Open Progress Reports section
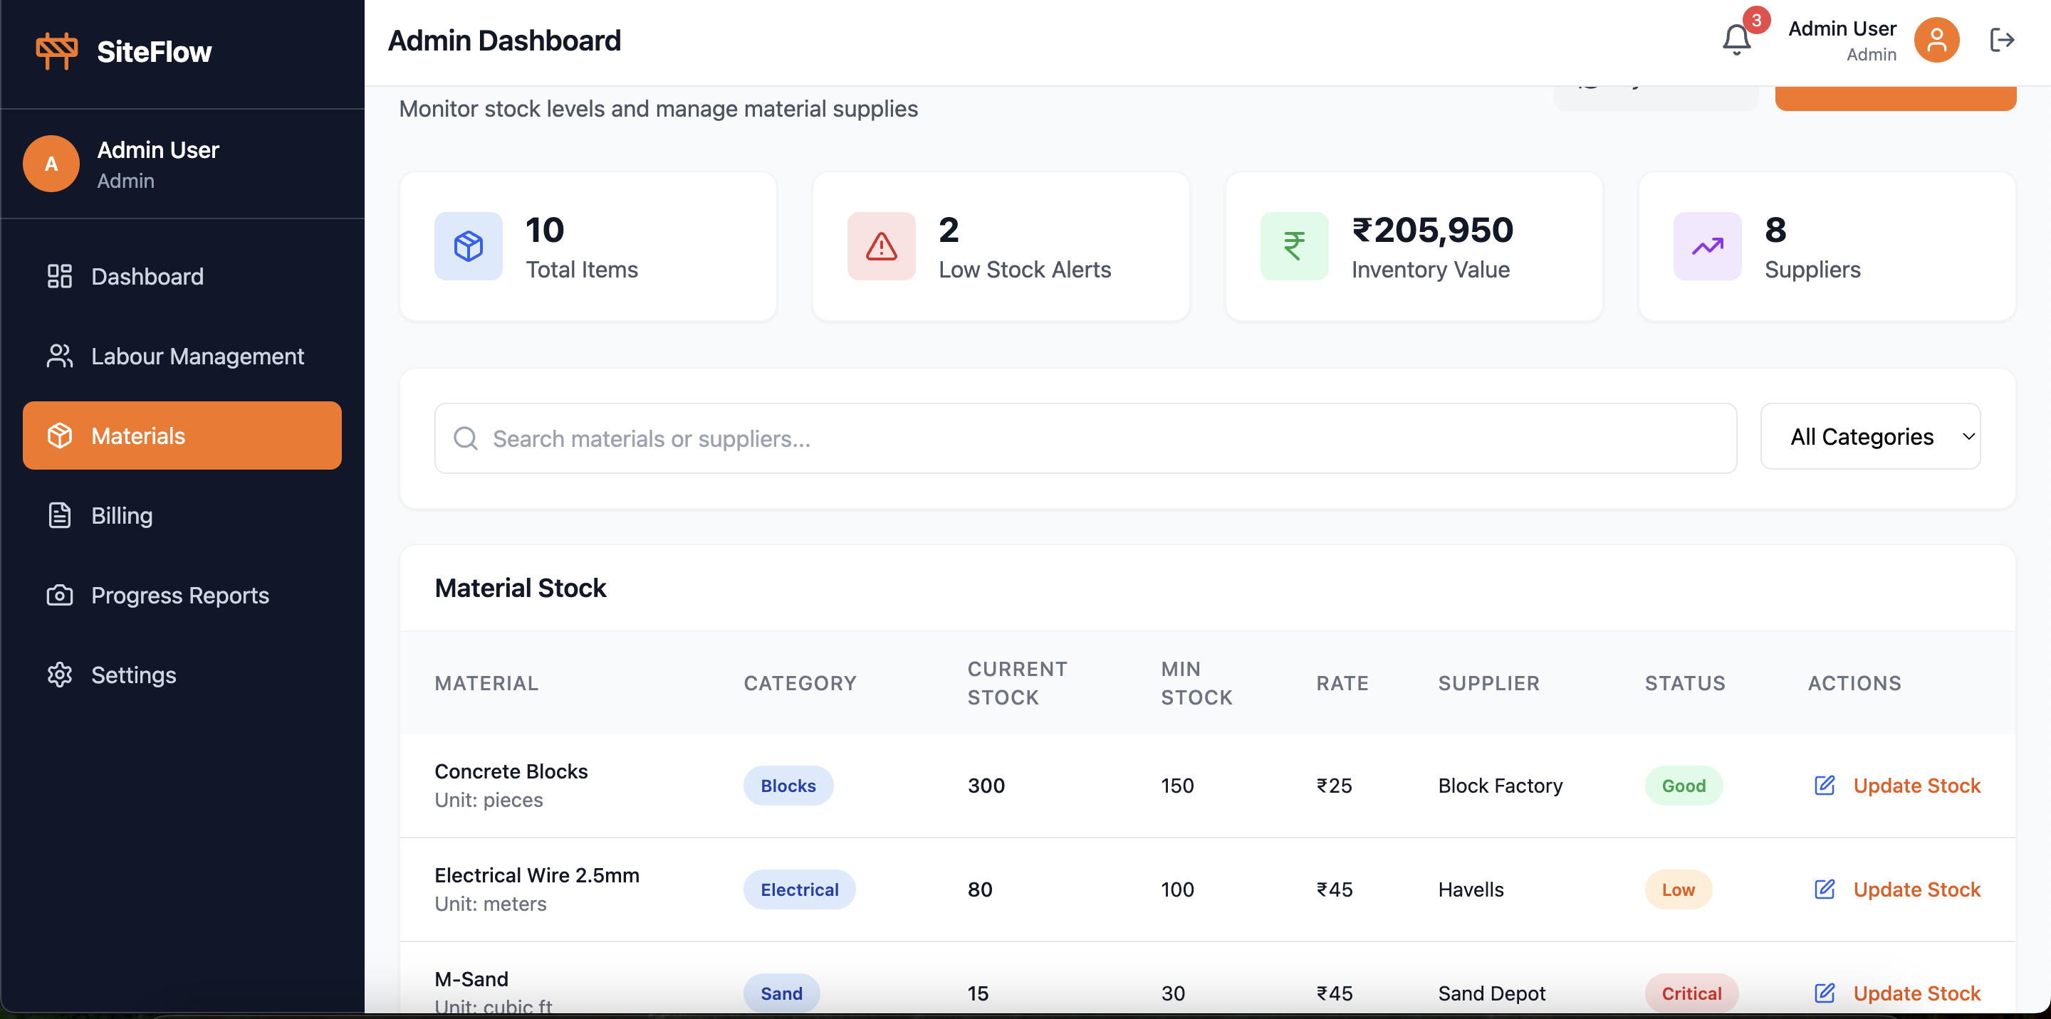Screen dimensions: 2051x1019 pyautogui.click(x=180, y=595)
